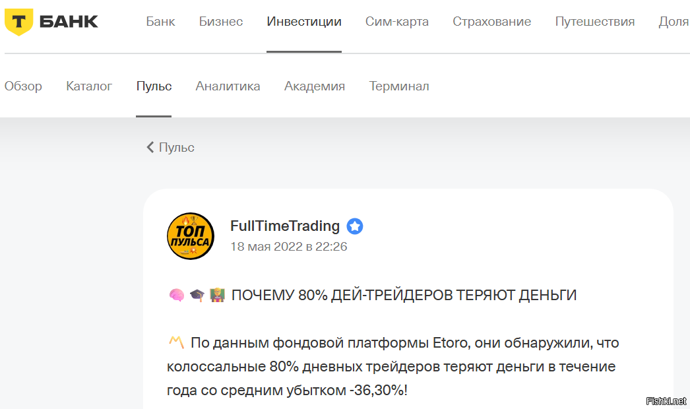
Task: Click the blue verified star badge
Action: (x=355, y=227)
